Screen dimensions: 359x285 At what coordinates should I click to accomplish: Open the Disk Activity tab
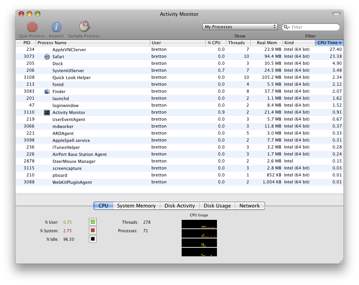point(180,206)
